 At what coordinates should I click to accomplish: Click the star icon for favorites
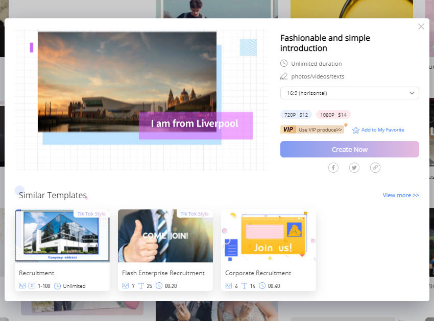(356, 130)
